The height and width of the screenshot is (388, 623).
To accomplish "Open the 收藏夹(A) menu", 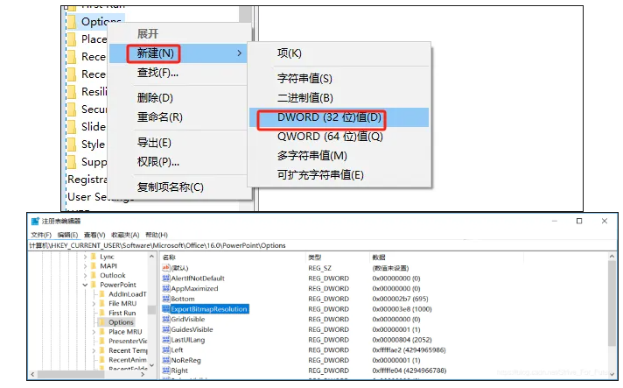I will (125, 235).
